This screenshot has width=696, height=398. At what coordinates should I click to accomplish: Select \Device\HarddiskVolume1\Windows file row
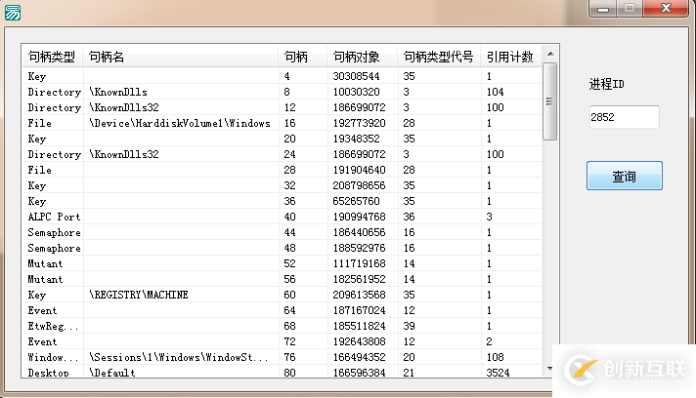282,123
